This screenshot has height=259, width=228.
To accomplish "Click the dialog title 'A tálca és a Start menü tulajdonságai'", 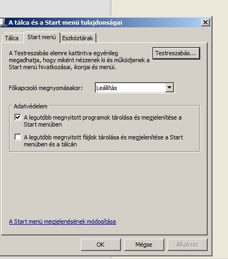I will 65,23.
